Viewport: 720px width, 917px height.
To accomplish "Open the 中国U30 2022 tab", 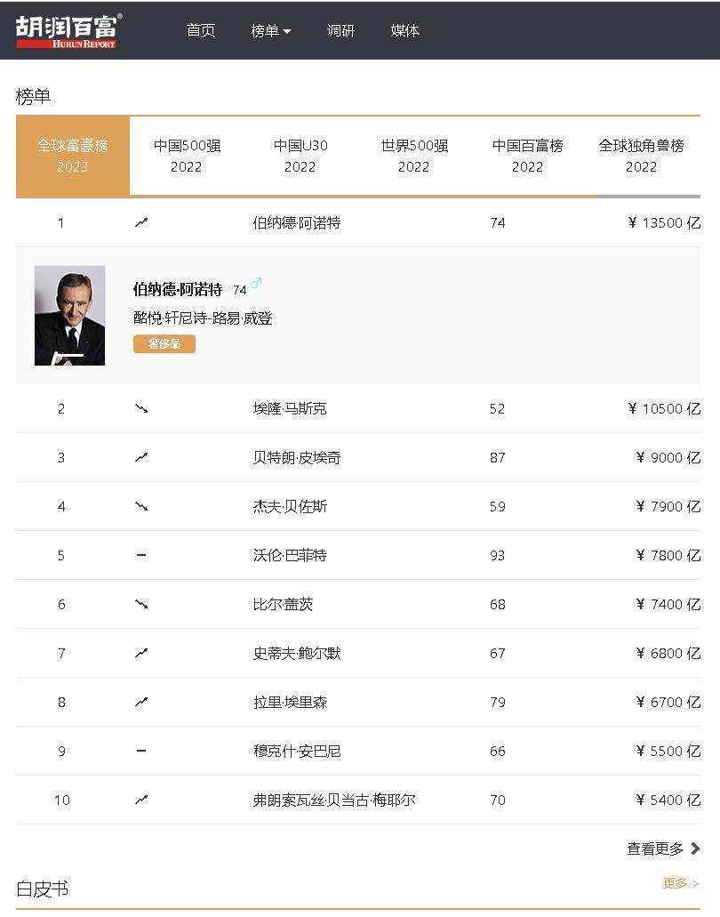I will pyautogui.click(x=300, y=156).
